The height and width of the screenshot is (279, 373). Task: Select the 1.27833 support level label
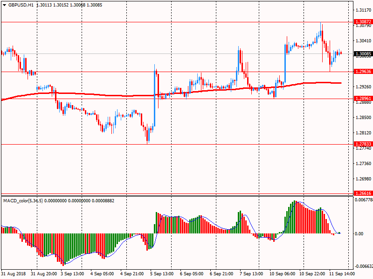tap(363, 144)
